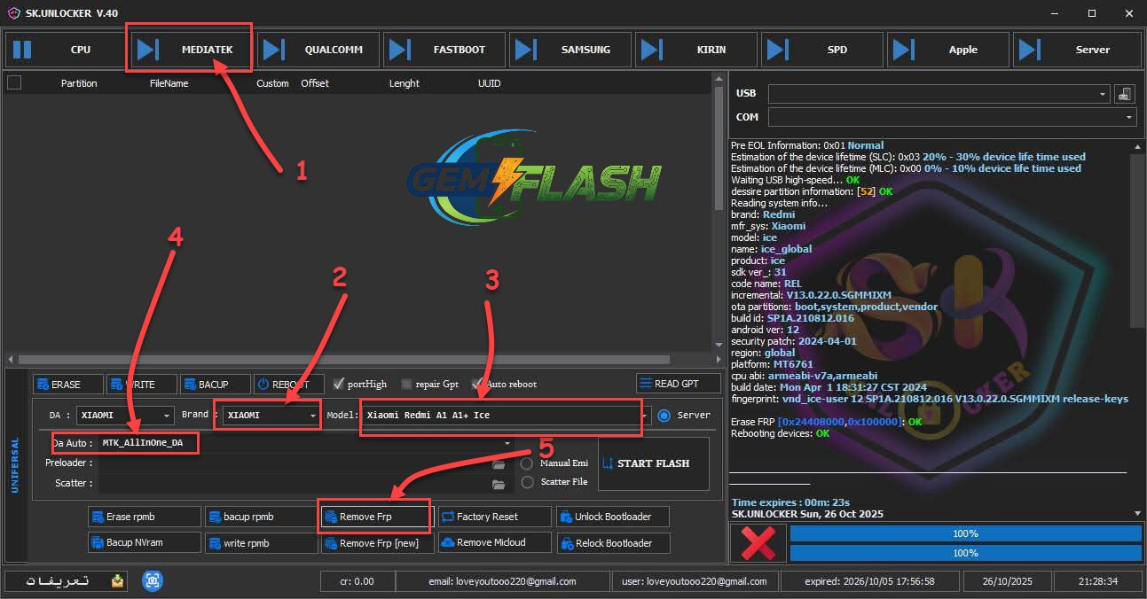
Task: Open the SAMSUNG tab
Action: [x=570, y=50]
